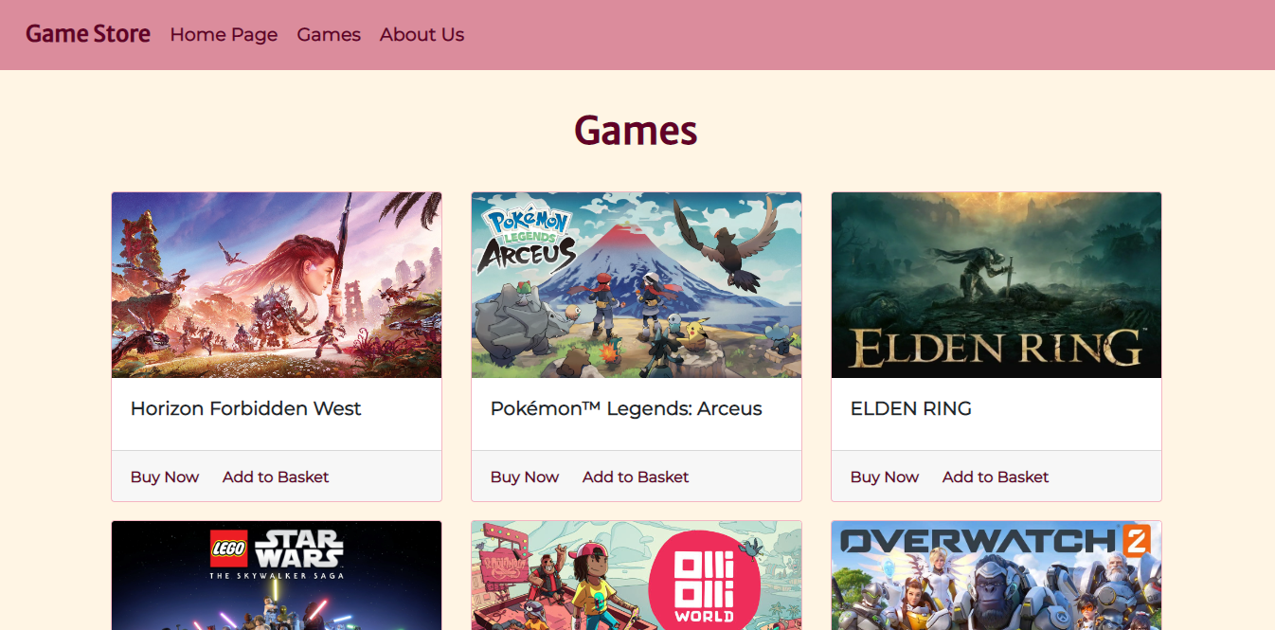Select the Pokémon™ Legends: Arceus title text

tap(626, 408)
